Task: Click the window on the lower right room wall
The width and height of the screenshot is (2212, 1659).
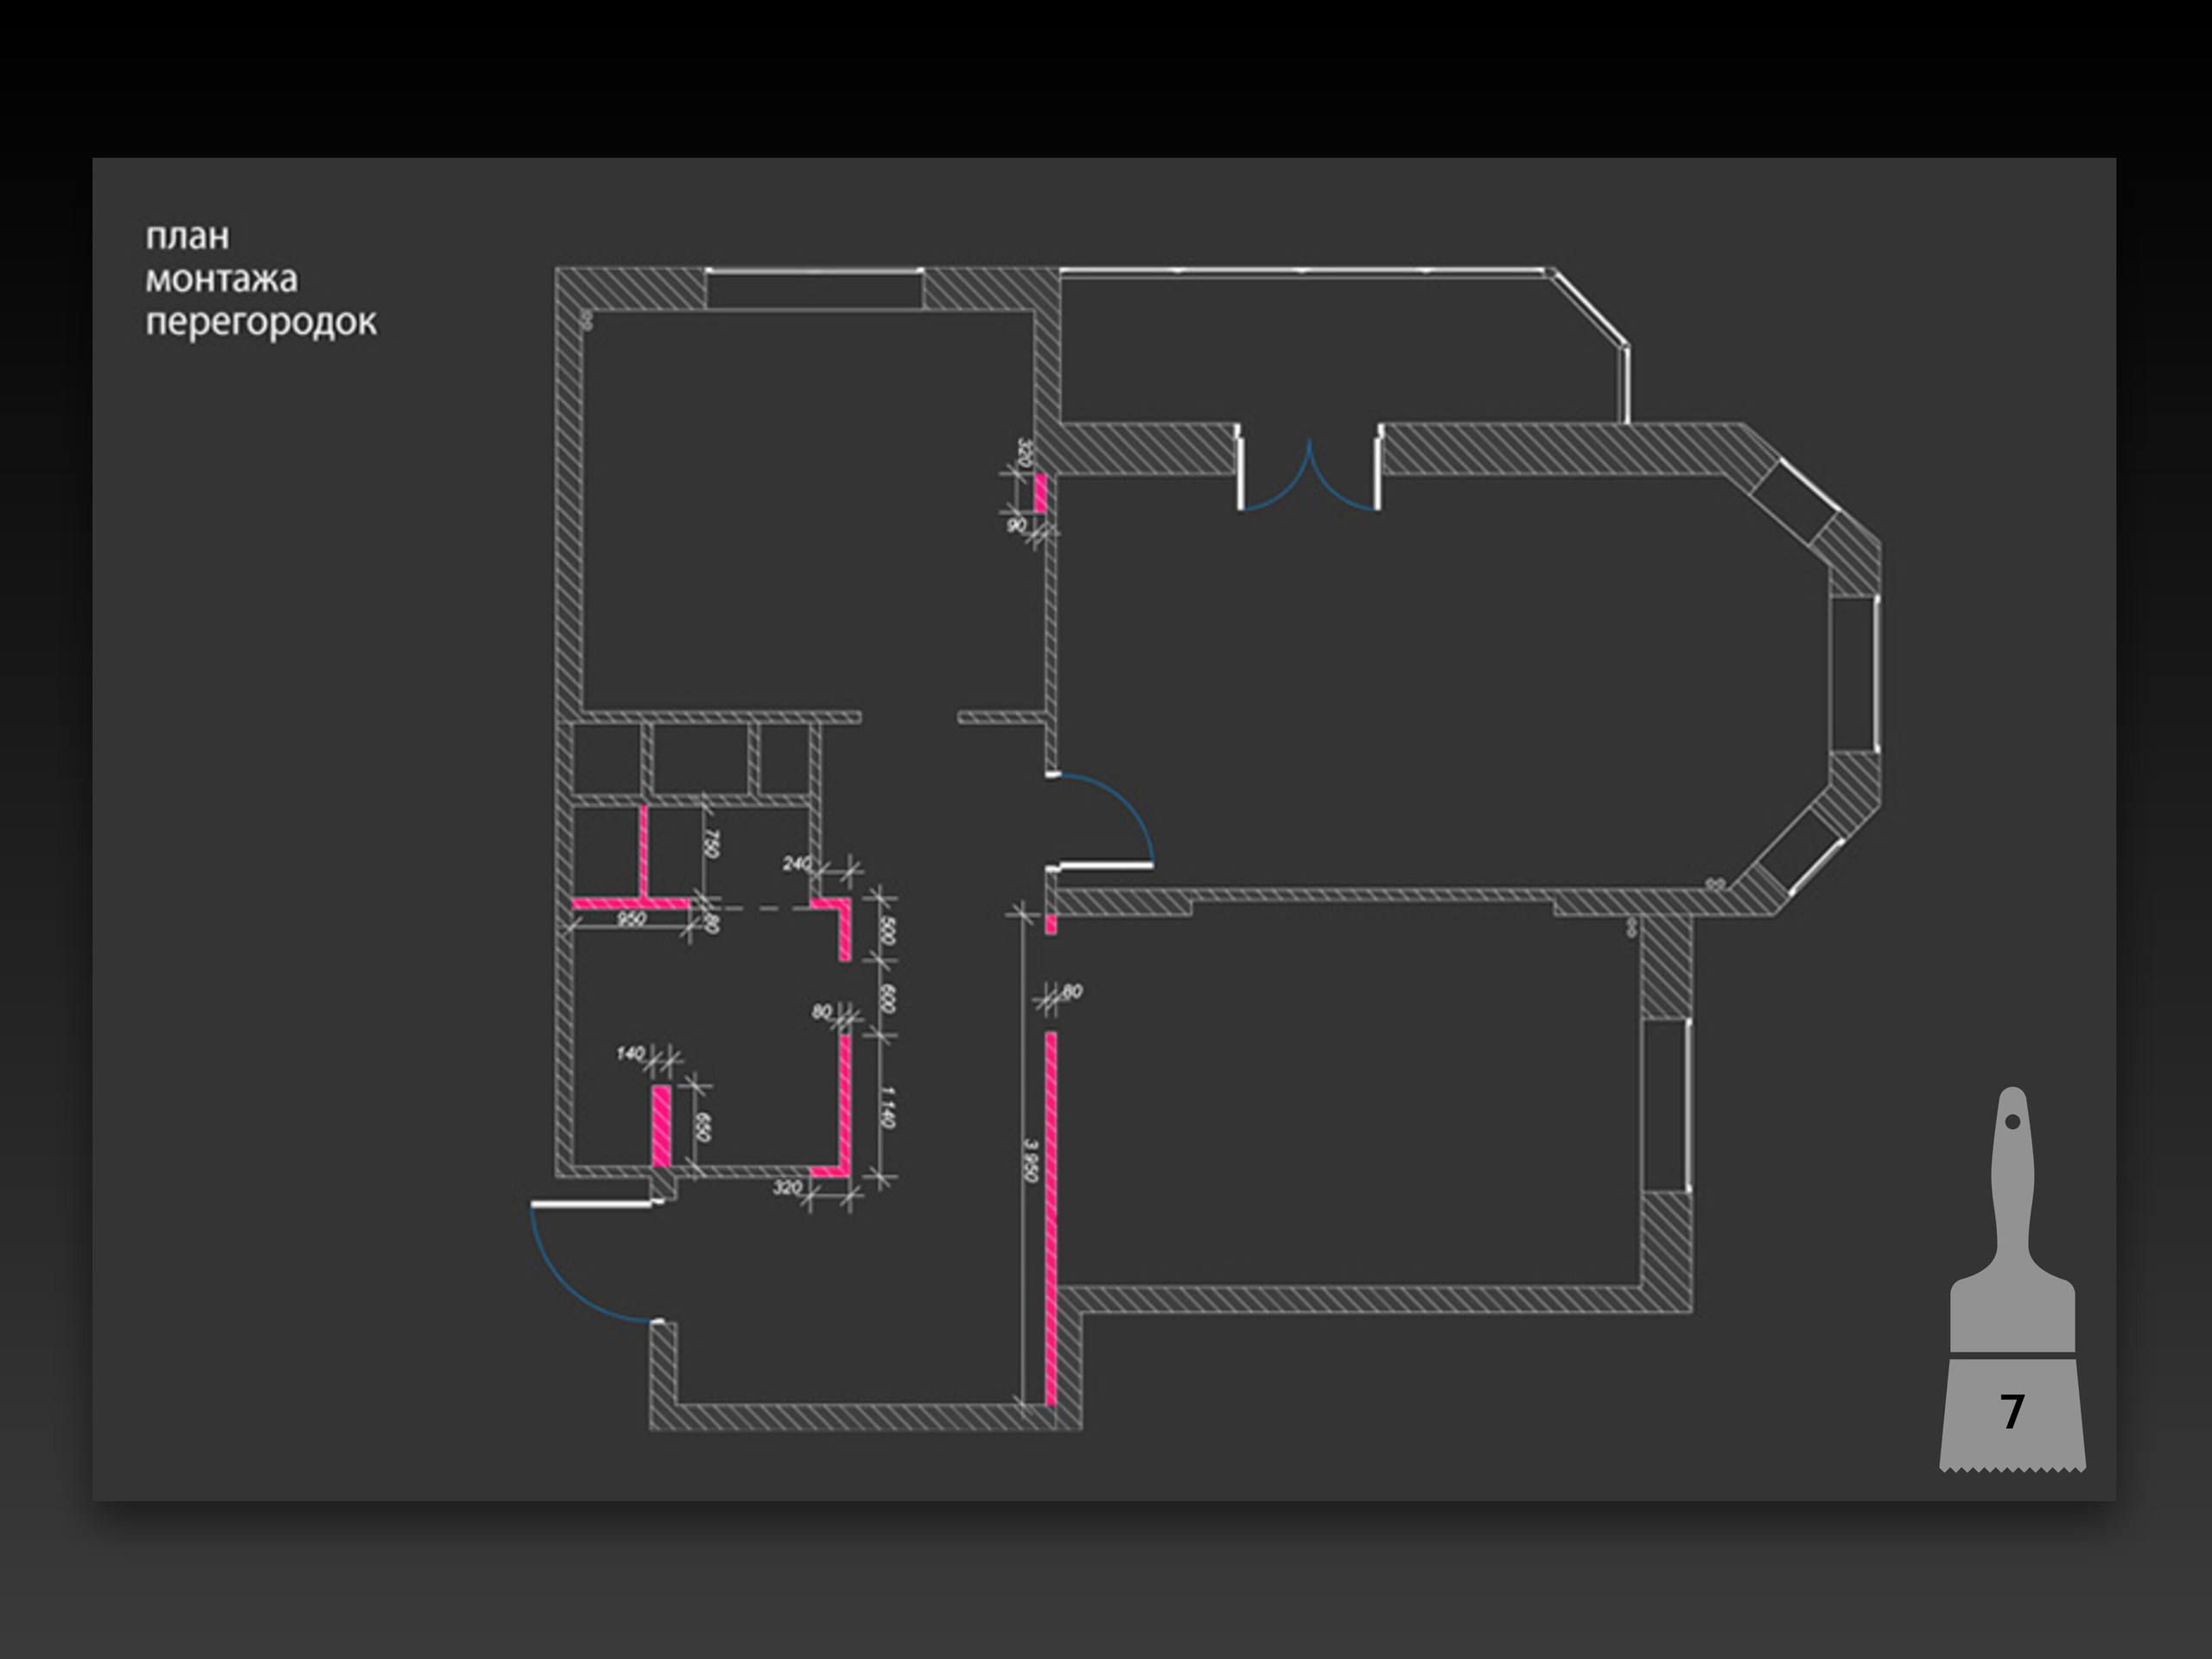Action: coord(1666,1104)
